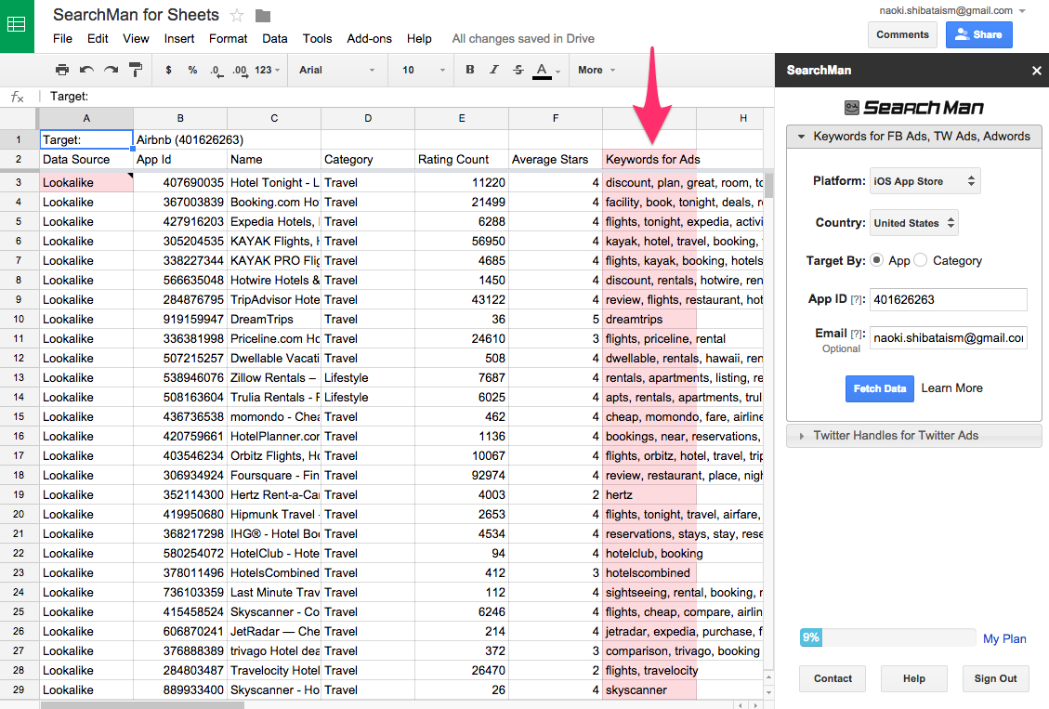This screenshot has width=1049, height=709.
Task: Open the Format menu
Action: (228, 39)
